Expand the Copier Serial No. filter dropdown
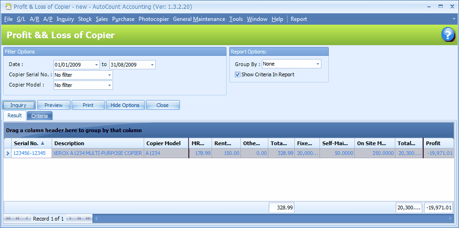Viewport: 459px width, 228px height. [x=110, y=75]
